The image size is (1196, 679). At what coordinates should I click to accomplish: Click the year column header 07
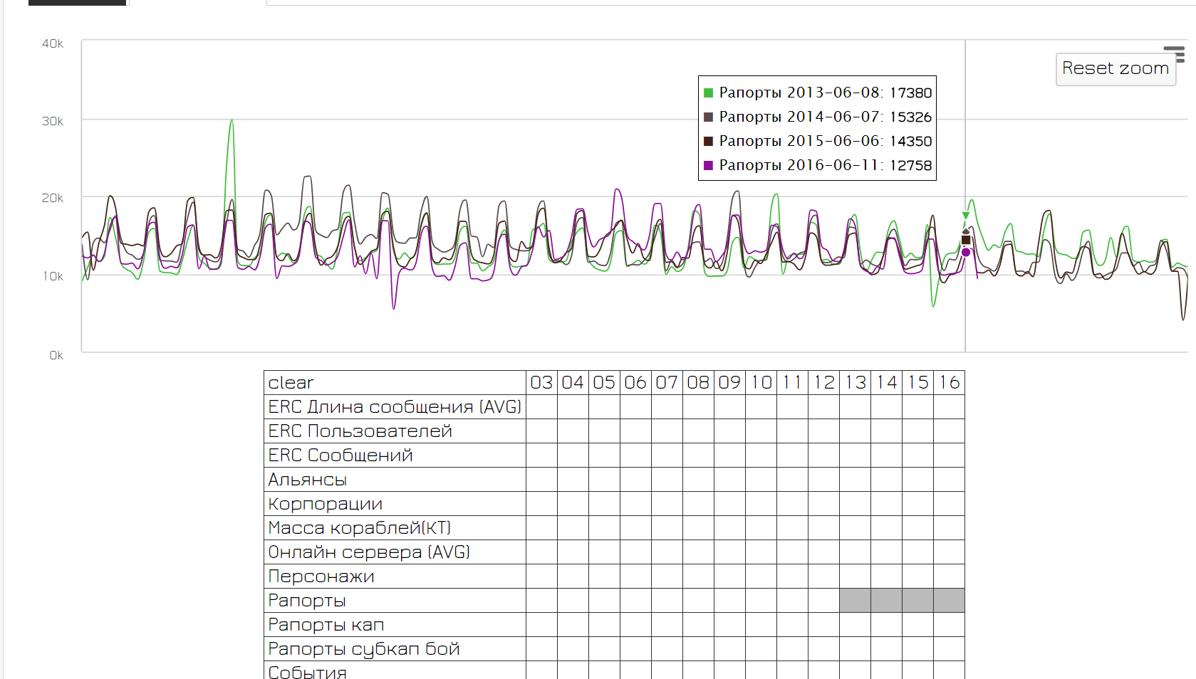pyautogui.click(x=667, y=383)
